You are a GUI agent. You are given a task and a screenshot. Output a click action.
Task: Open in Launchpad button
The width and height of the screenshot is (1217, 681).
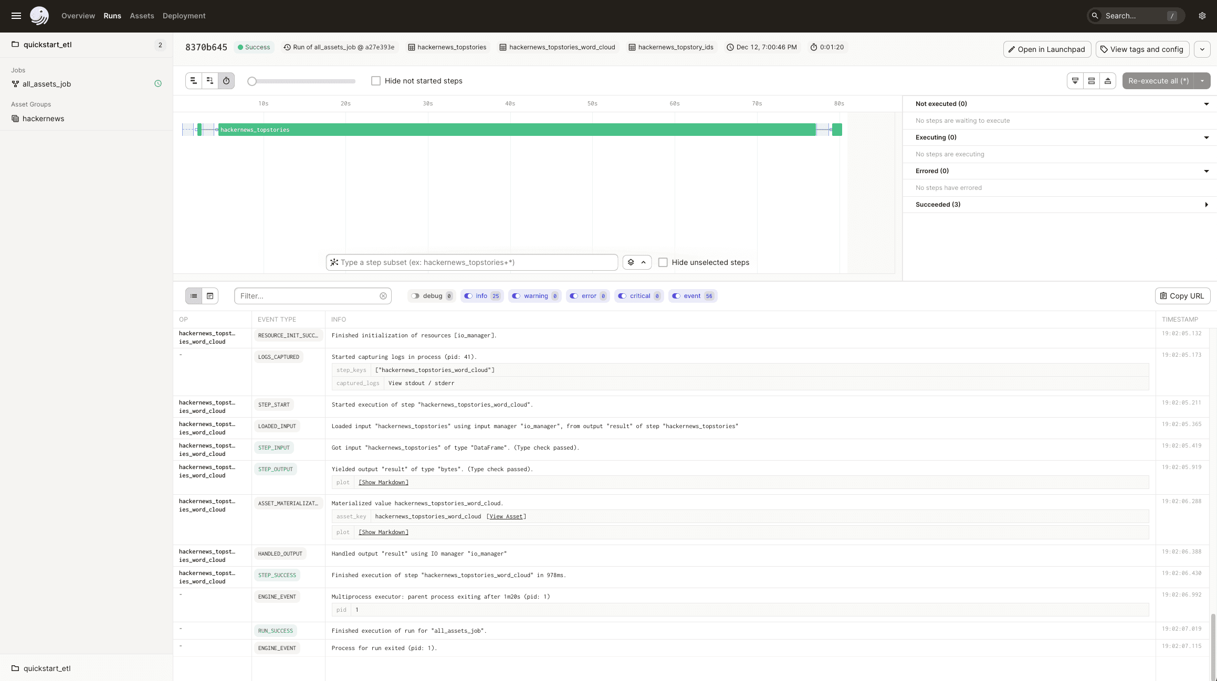point(1046,49)
